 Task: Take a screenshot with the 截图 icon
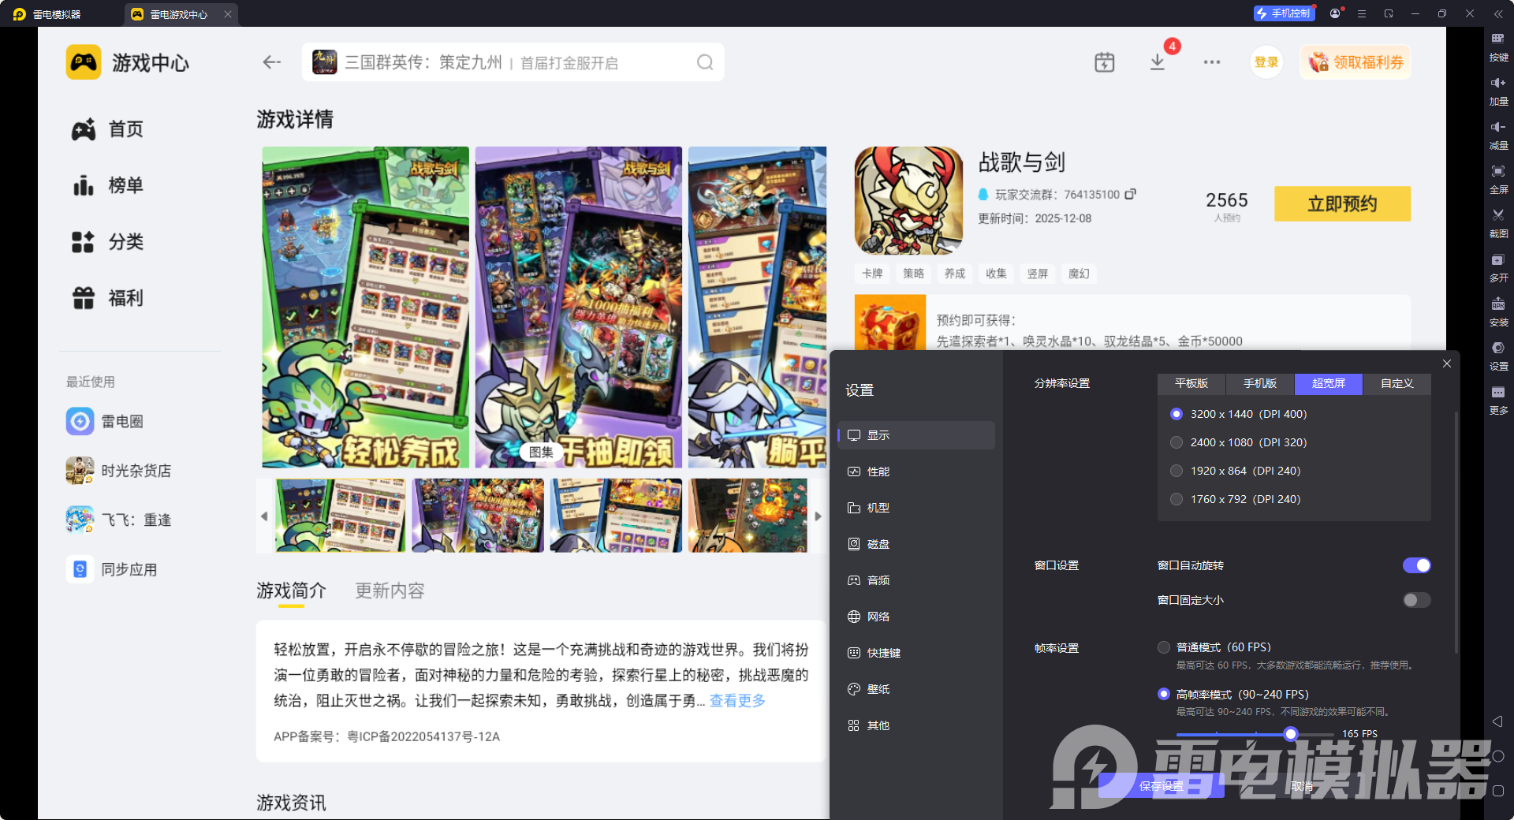(1498, 222)
